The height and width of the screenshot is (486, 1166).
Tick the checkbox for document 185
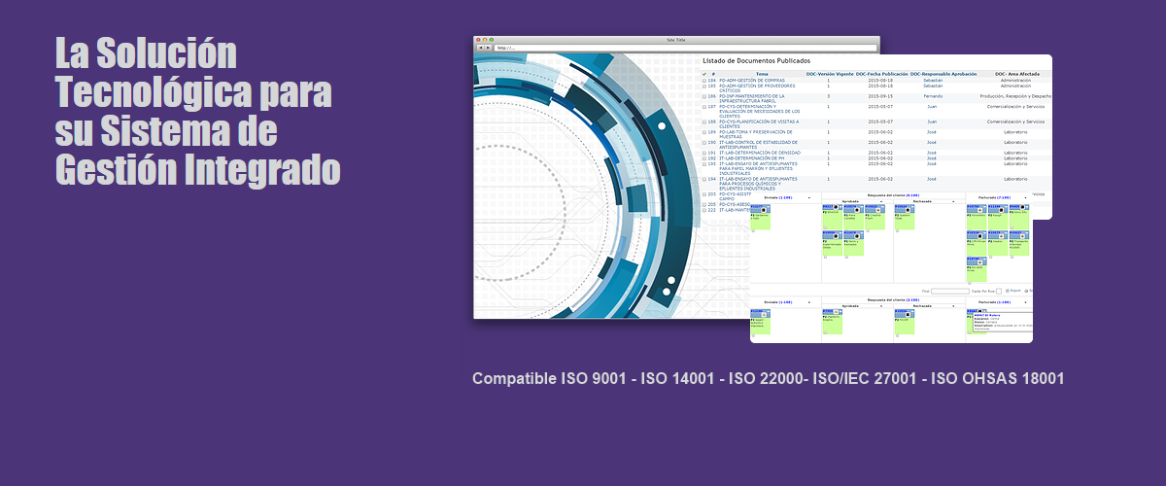(704, 86)
